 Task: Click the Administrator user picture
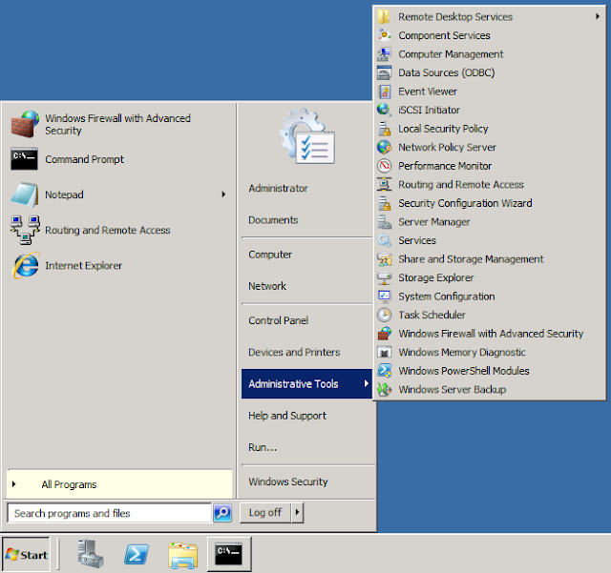(x=307, y=135)
